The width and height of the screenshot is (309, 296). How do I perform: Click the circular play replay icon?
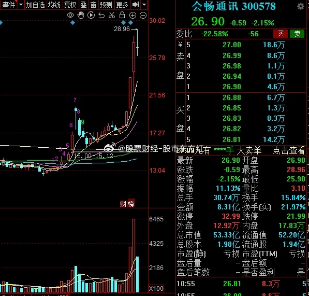click(x=91, y=15)
